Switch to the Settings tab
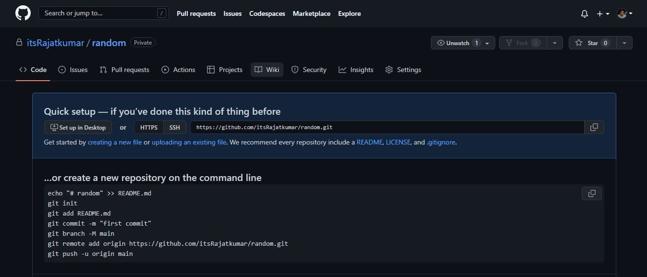This screenshot has height=277, width=647. click(x=403, y=70)
